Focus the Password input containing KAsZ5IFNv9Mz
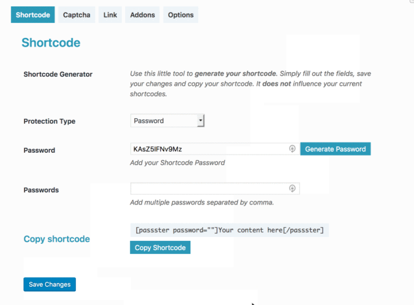This screenshot has width=414, height=305. click(202, 148)
